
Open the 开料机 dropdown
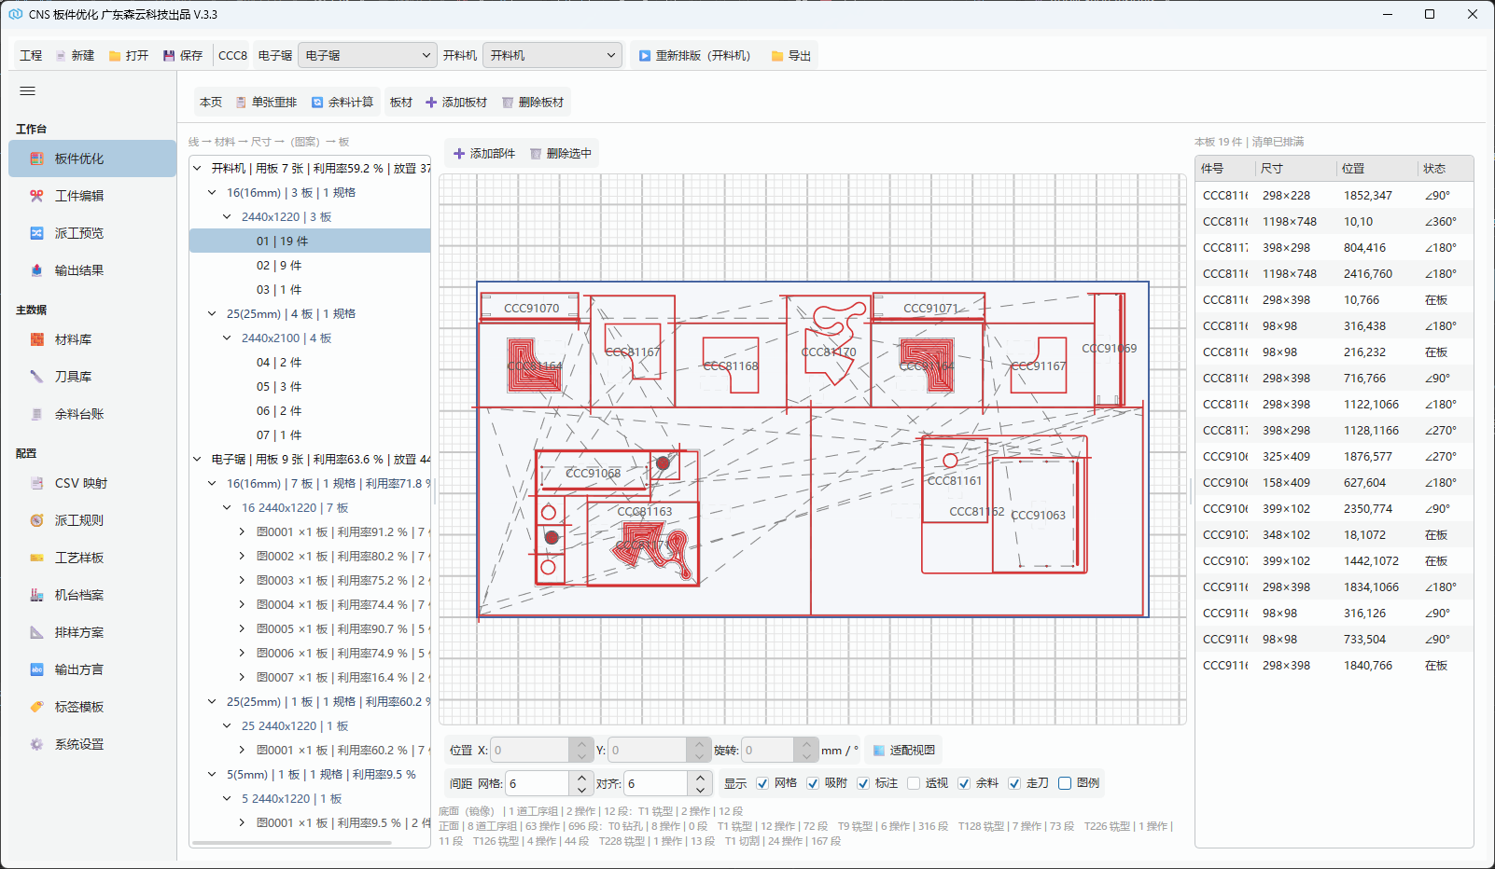click(552, 56)
